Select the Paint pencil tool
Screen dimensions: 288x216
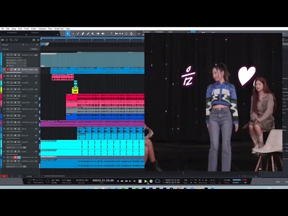[88, 34]
